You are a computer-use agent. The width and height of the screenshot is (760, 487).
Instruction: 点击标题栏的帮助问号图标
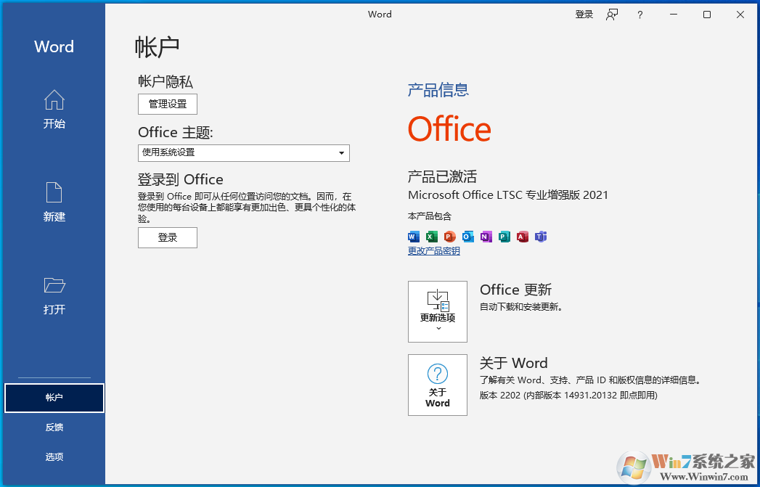(x=640, y=14)
